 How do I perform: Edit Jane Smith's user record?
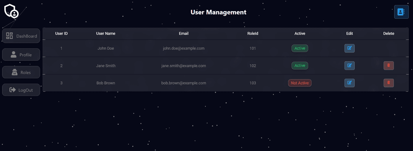pos(350,66)
